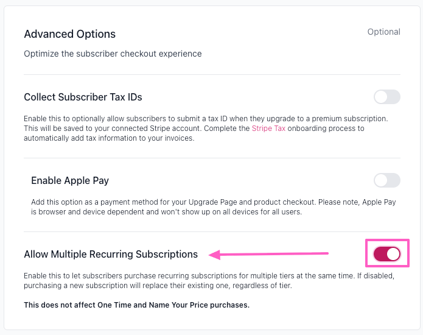Click the Optional label at top right
This screenshot has width=423, height=335.
[x=383, y=32]
